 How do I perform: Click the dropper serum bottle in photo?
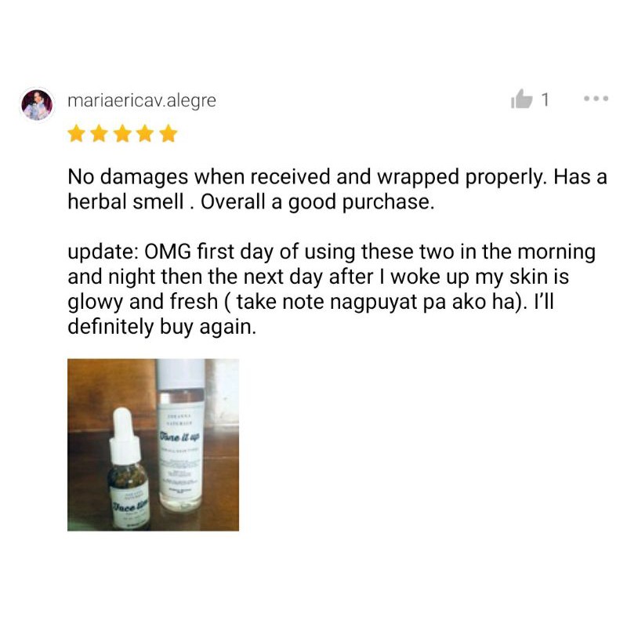click(129, 469)
